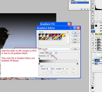Click the Load... button
102x92 pixels.
[75, 39]
